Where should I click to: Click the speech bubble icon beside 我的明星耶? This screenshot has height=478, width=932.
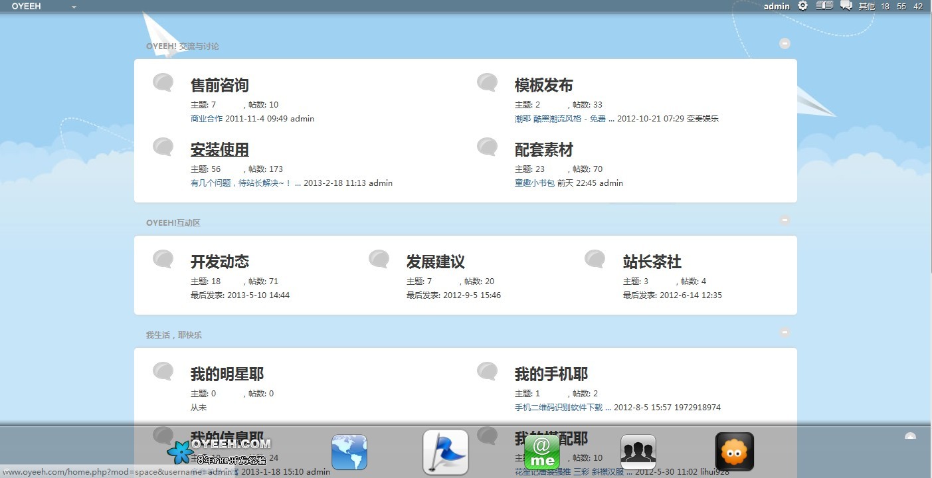click(163, 372)
